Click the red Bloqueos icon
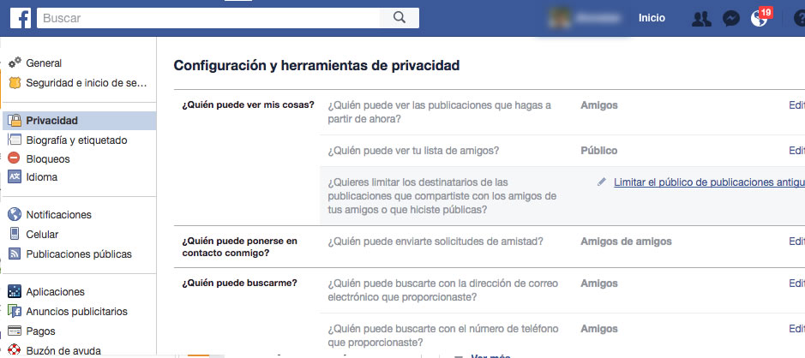 [15, 158]
